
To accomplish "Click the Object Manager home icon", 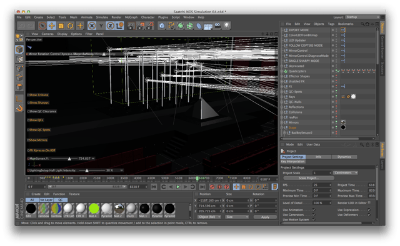I will [367, 24].
